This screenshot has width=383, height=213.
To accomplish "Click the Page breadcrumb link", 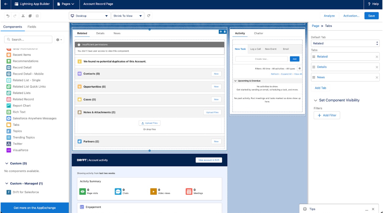I will pyautogui.click(x=315, y=26).
